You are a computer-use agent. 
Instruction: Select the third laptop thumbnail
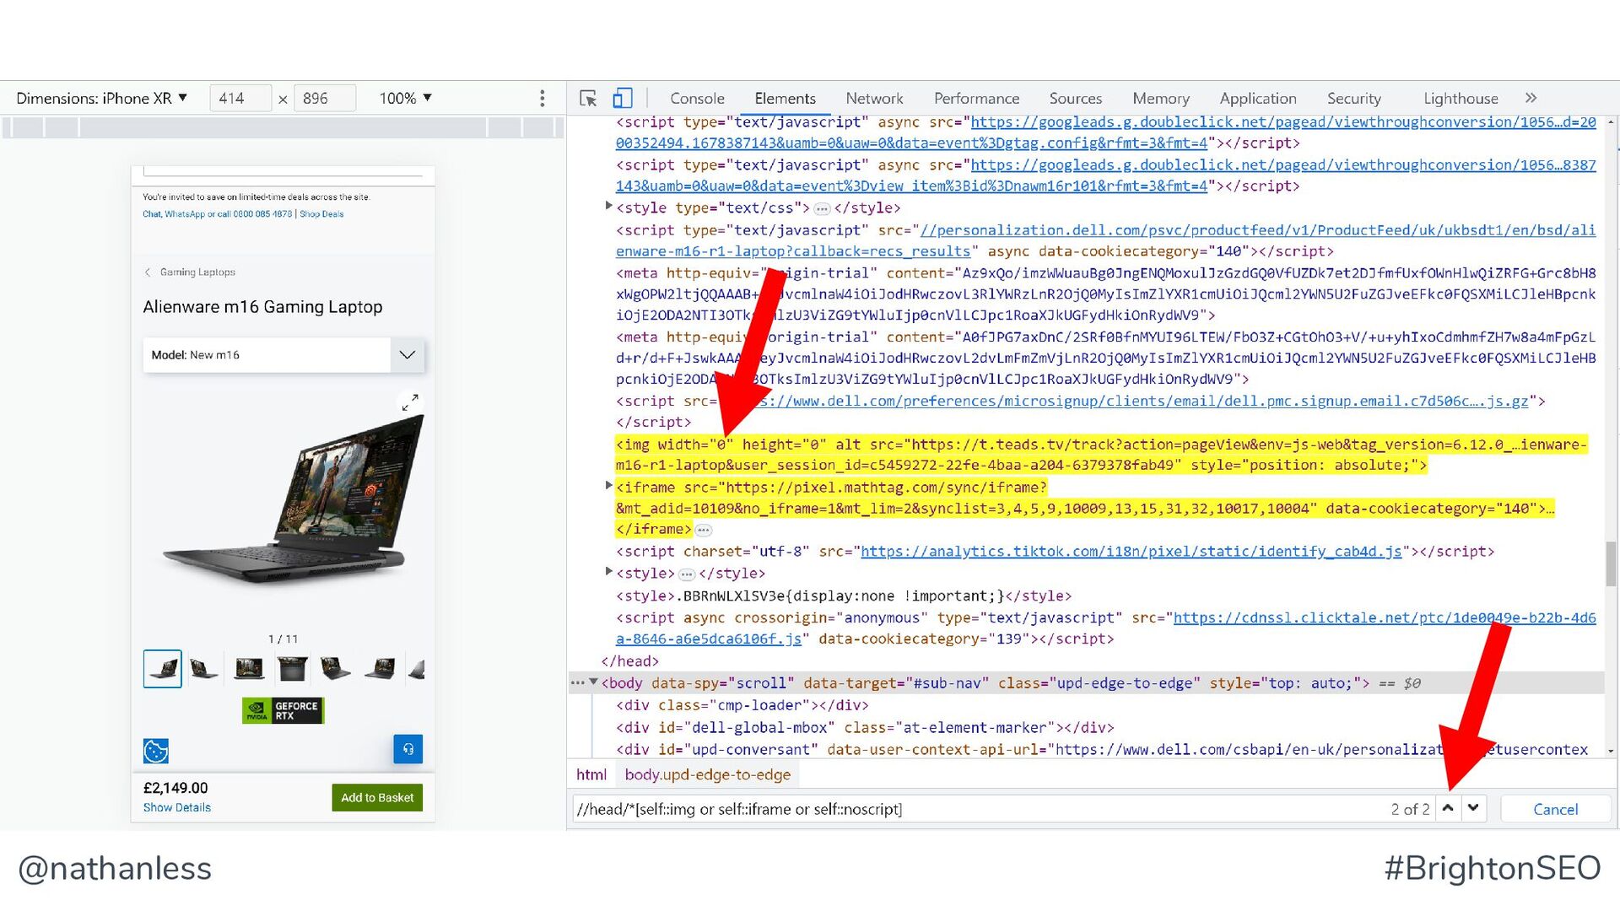click(x=248, y=669)
